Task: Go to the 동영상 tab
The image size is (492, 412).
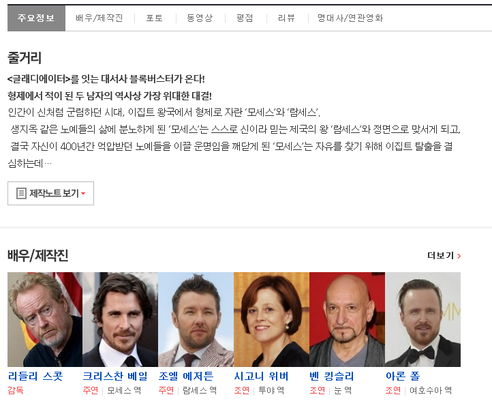Action: [200, 18]
